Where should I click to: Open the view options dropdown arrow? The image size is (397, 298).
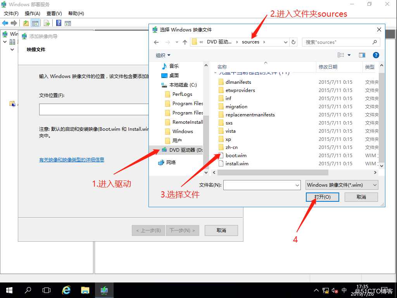[x=349, y=55]
